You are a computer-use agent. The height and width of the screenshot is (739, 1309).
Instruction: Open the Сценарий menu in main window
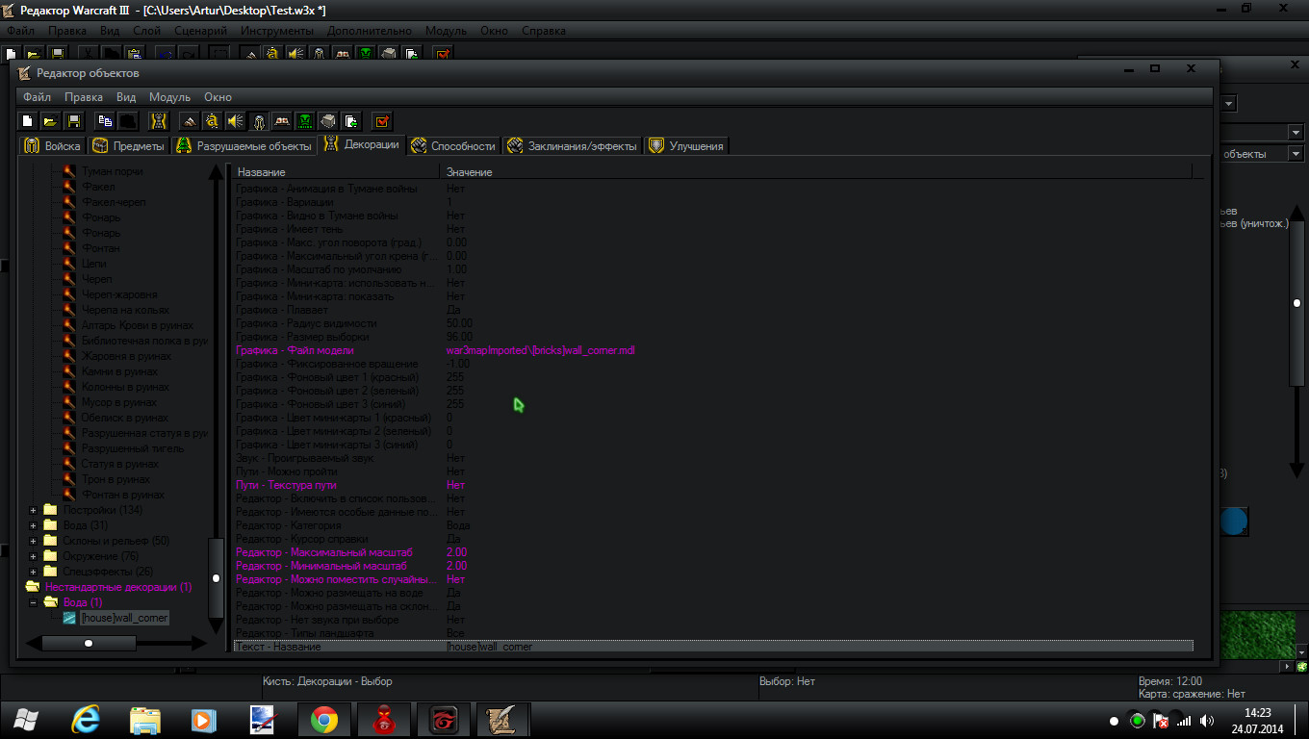coord(201,31)
